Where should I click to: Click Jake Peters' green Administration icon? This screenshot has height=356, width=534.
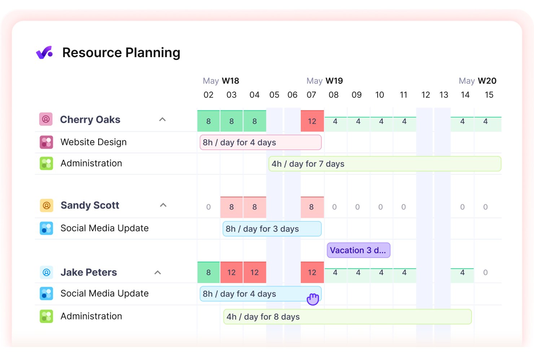(x=46, y=316)
